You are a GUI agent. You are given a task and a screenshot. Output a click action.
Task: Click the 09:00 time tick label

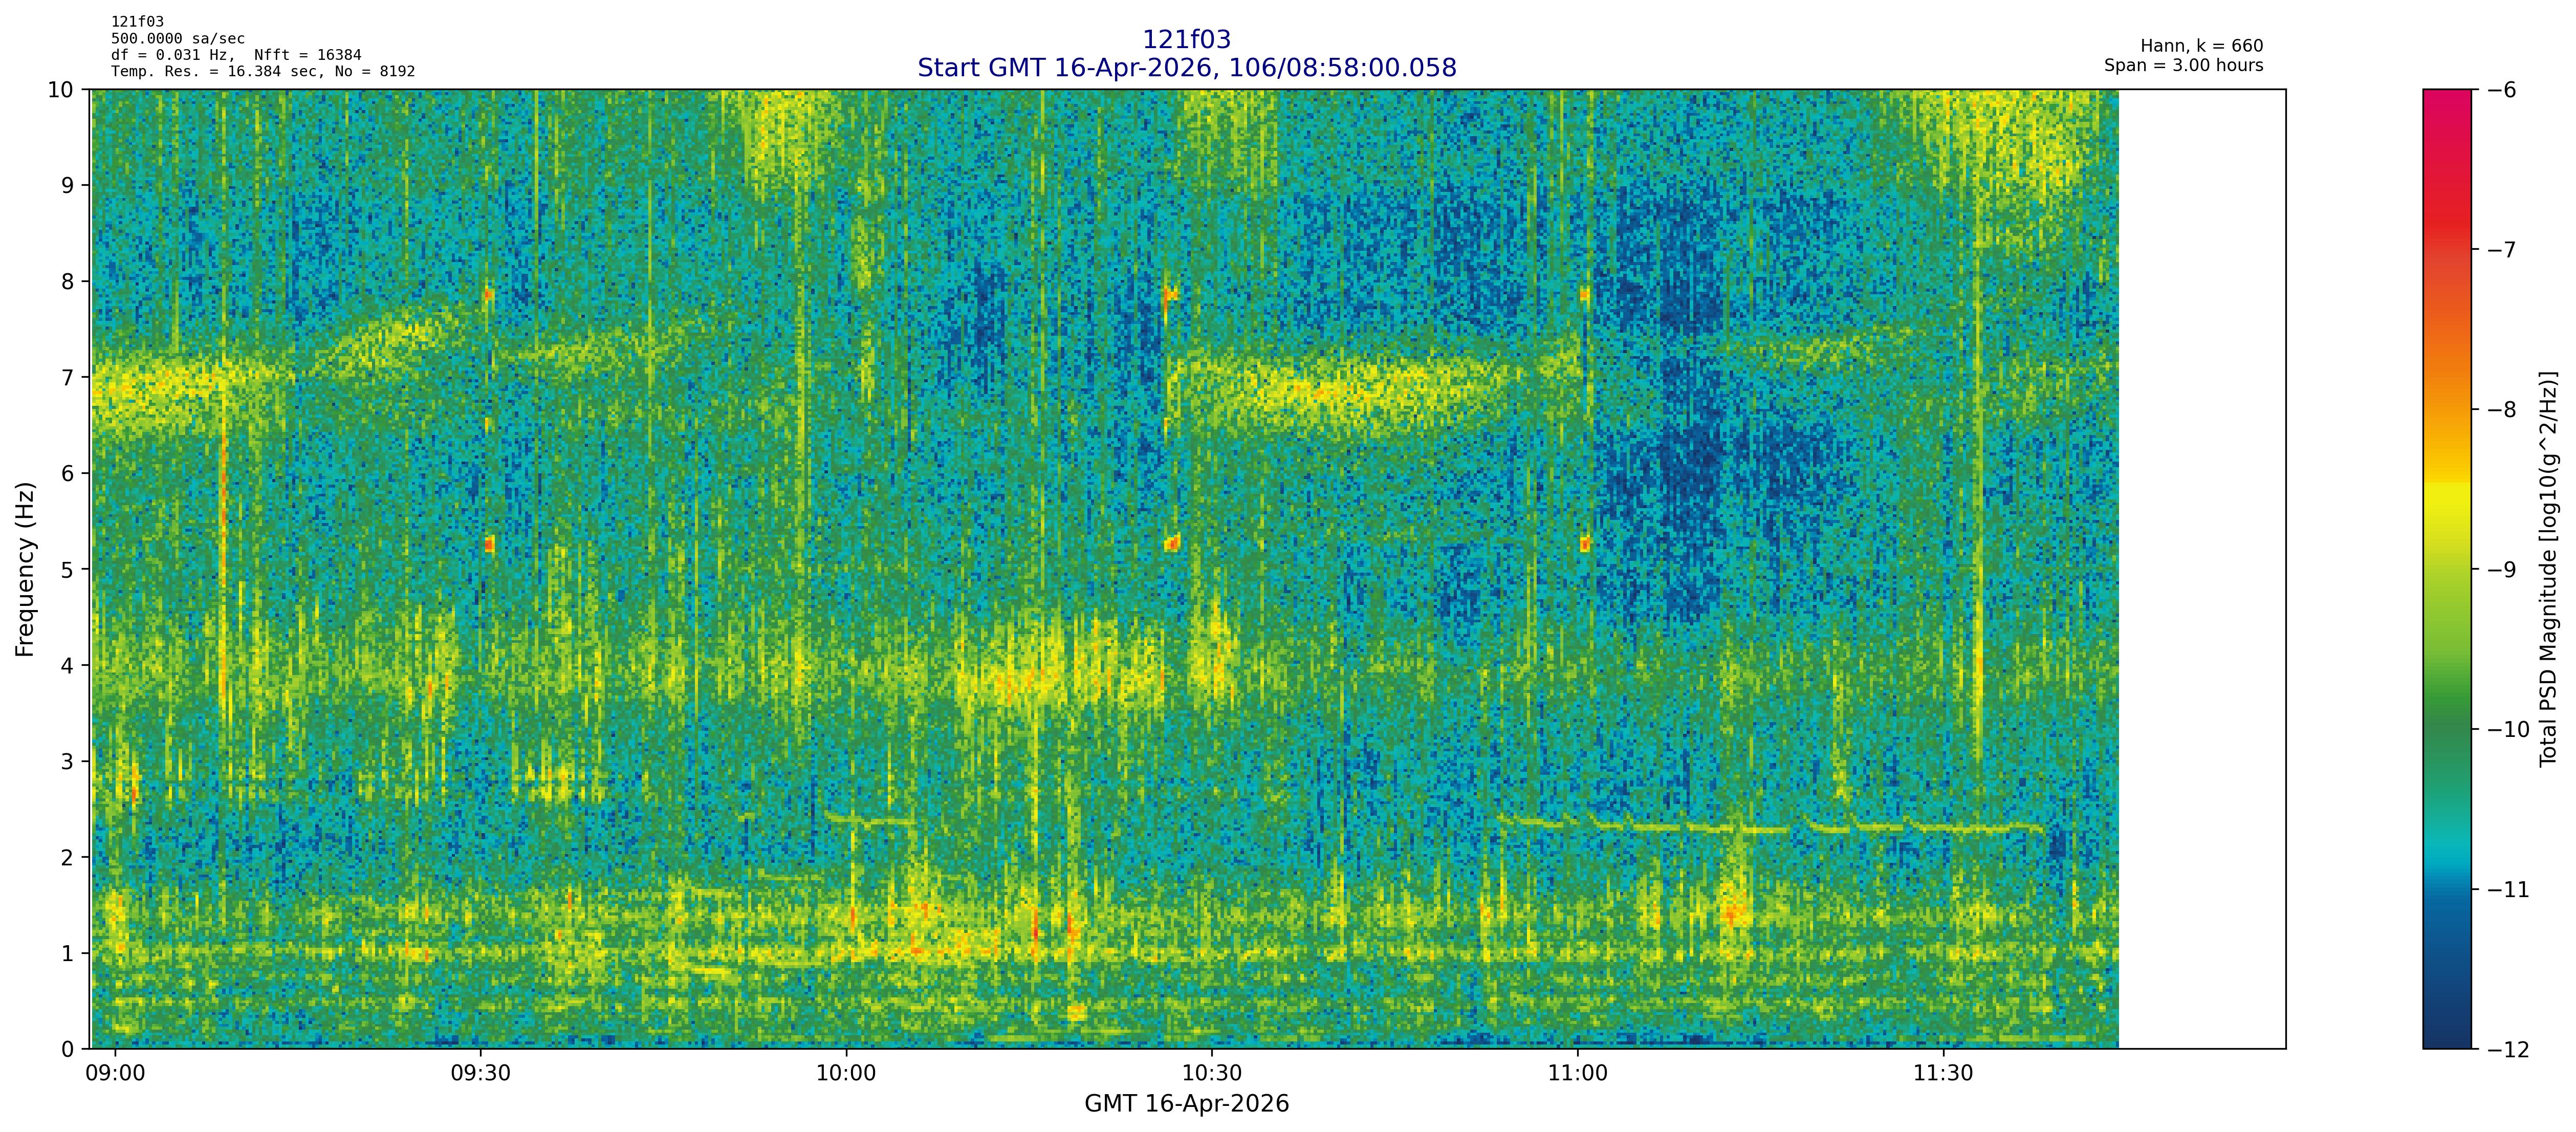click(116, 1074)
